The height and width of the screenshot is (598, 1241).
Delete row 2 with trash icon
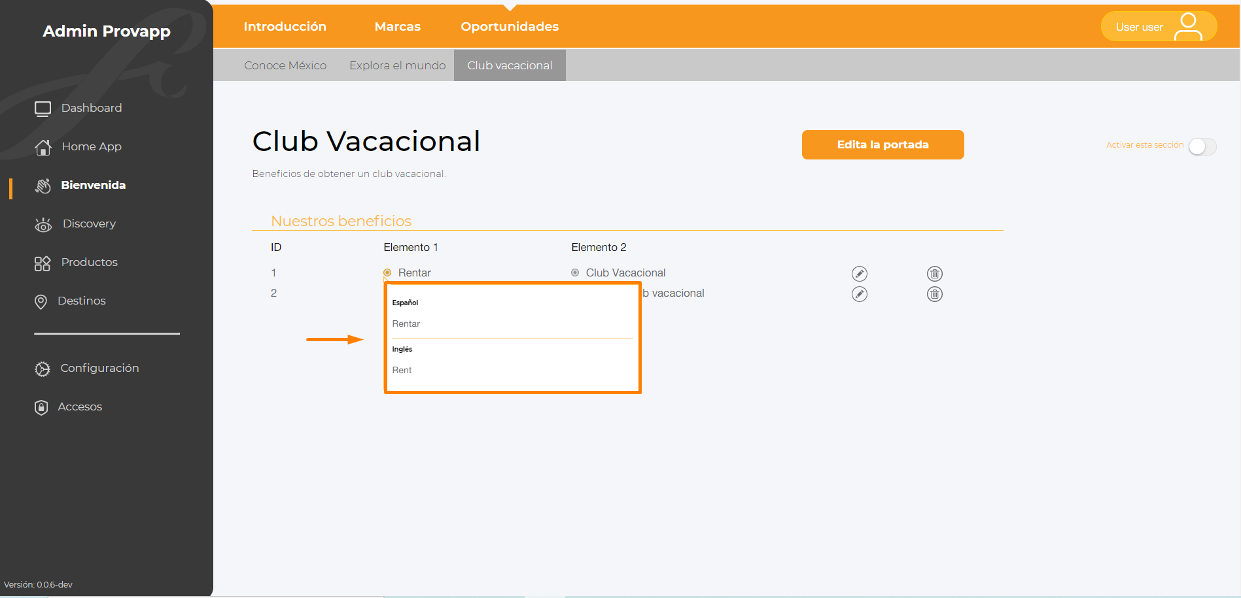pos(935,294)
